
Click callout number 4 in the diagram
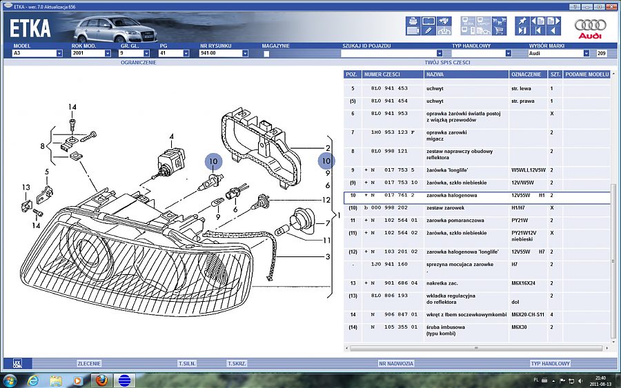[x=172, y=136]
